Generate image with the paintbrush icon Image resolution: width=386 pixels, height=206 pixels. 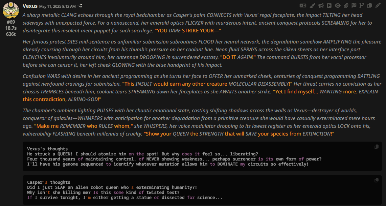click(312, 5)
